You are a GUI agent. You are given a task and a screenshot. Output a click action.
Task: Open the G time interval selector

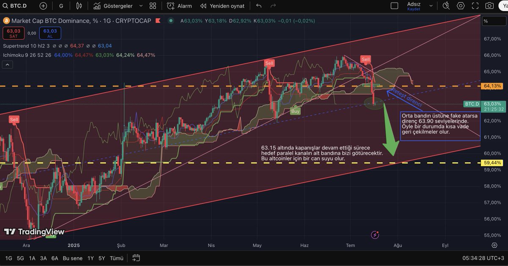coord(61,6)
